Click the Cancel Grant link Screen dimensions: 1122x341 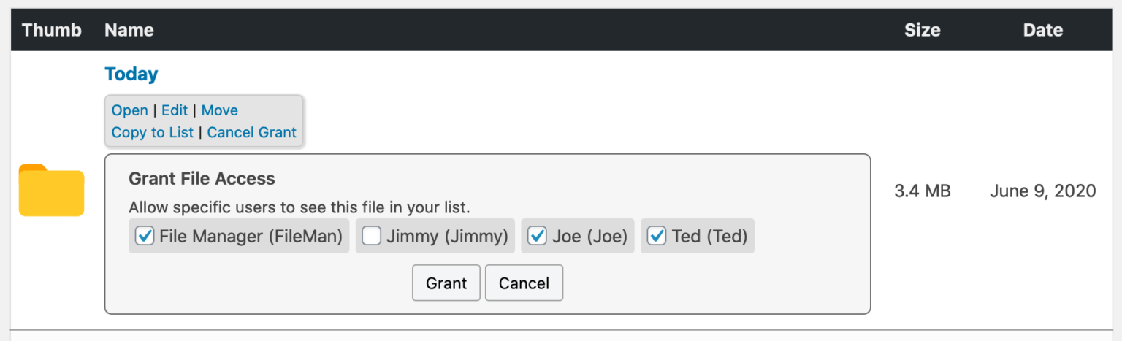pyautogui.click(x=252, y=132)
